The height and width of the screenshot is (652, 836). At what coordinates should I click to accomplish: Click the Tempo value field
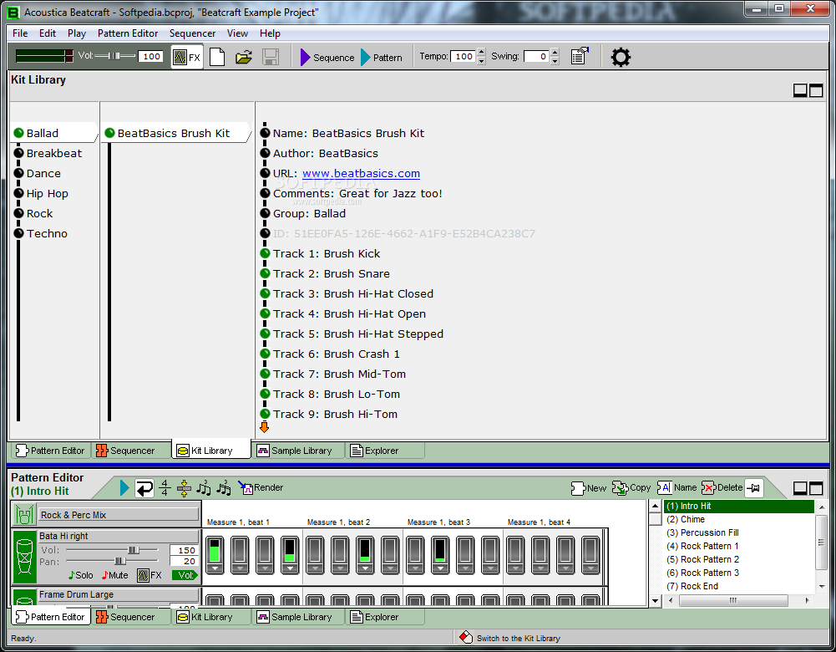coord(463,56)
